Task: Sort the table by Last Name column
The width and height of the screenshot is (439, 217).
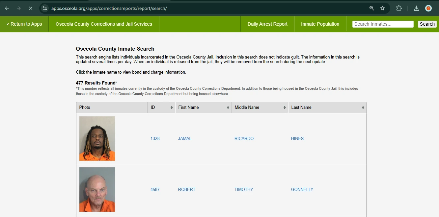Action: 327,108
